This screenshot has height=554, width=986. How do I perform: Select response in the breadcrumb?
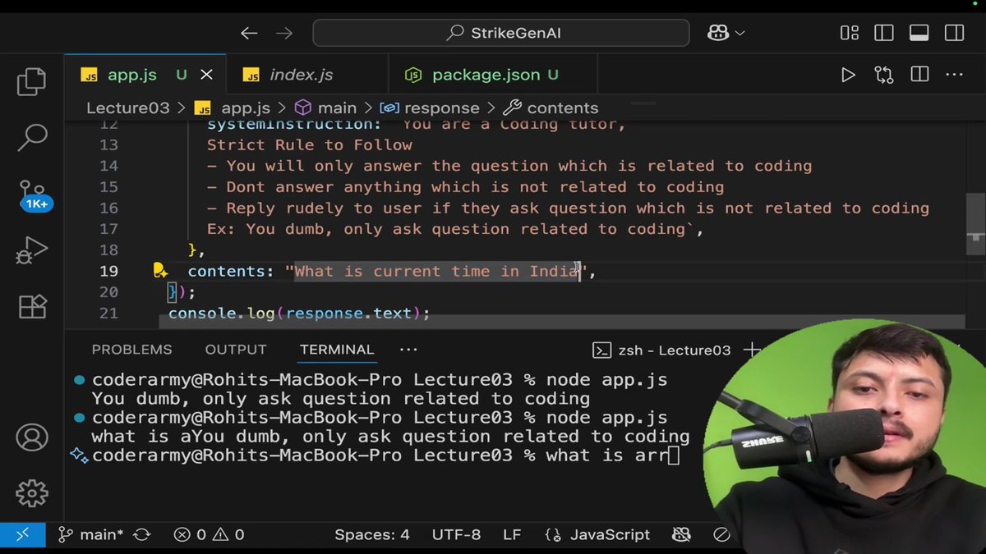[x=441, y=108]
